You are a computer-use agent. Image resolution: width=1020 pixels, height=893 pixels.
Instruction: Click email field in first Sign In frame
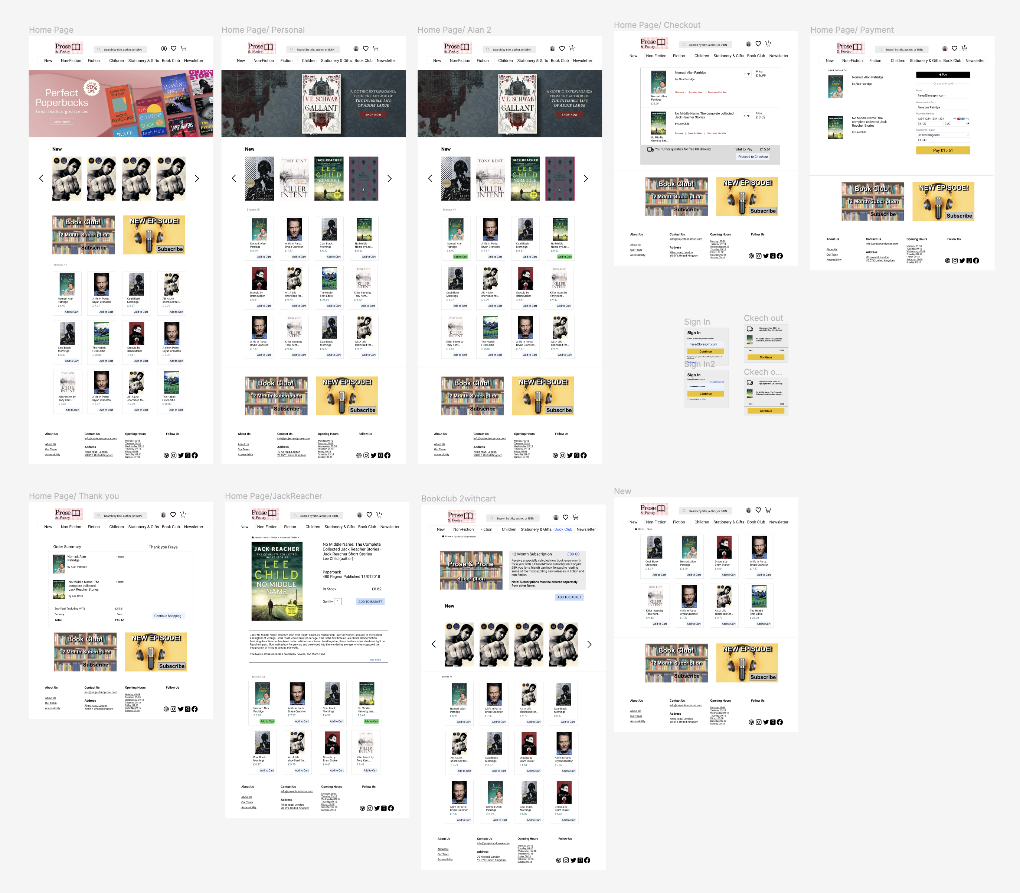(705, 344)
